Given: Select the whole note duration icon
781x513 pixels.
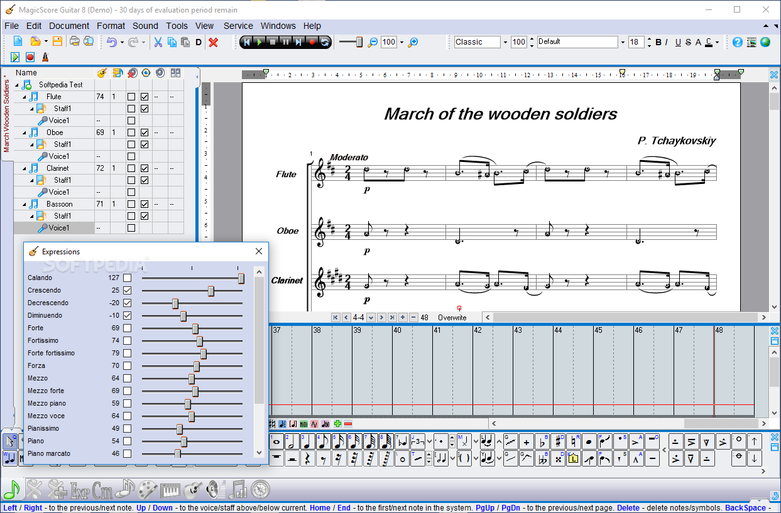Looking at the screenshot, I should [276, 442].
